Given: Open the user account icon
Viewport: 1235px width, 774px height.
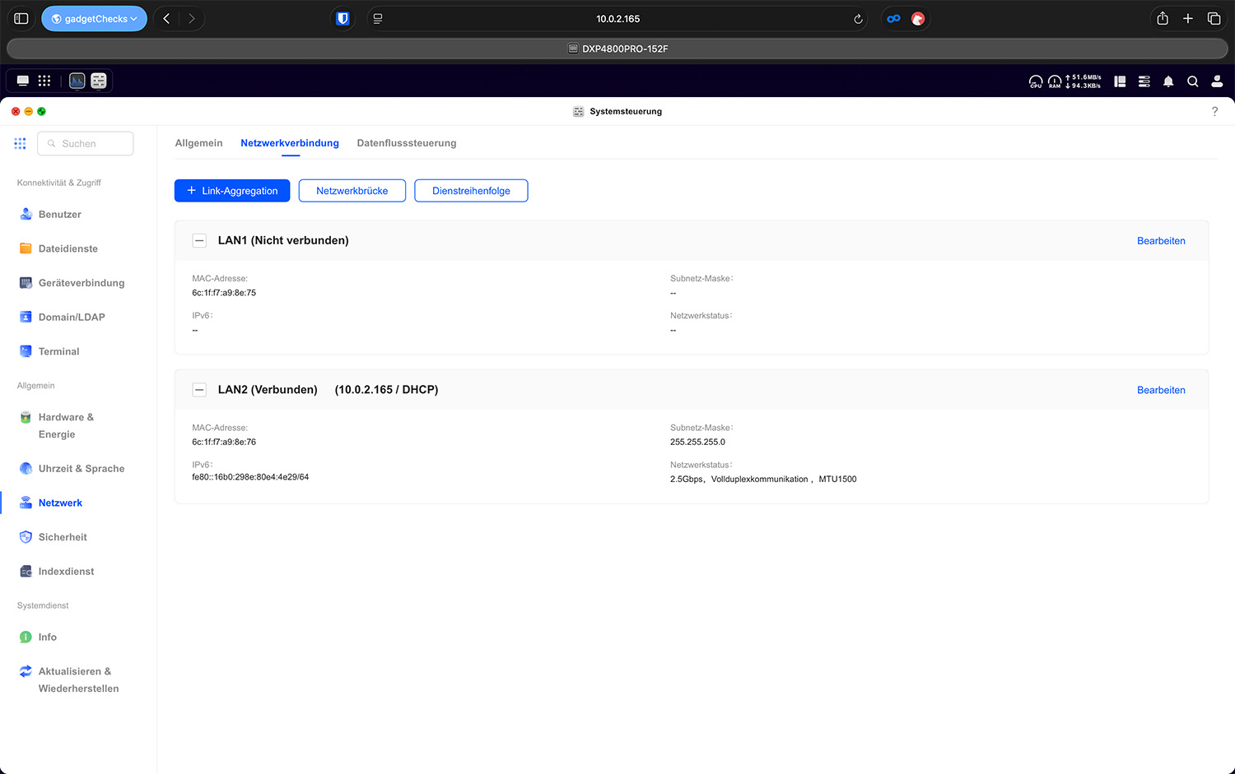Looking at the screenshot, I should tap(1217, 81).
